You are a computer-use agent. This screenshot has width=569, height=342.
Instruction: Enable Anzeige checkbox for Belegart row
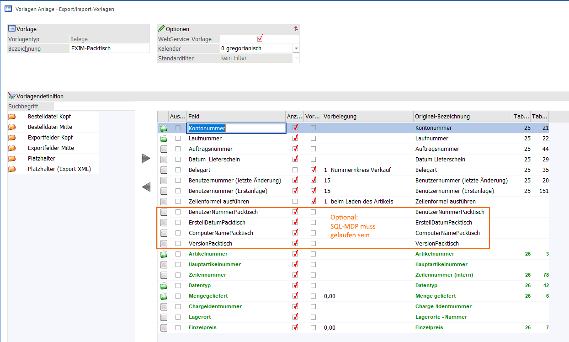[x=295, y=170]
